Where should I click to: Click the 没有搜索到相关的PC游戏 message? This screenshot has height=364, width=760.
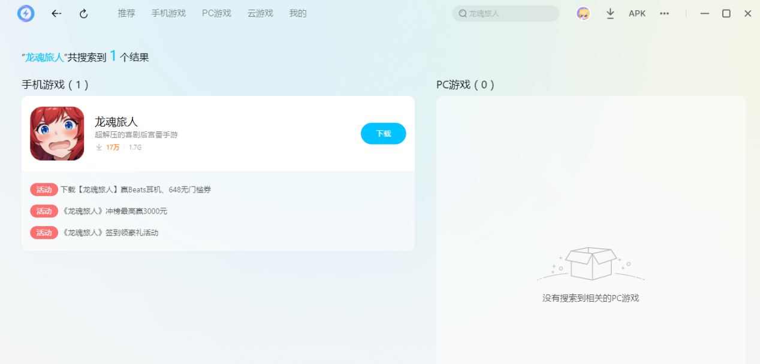(x=591, y=298)
